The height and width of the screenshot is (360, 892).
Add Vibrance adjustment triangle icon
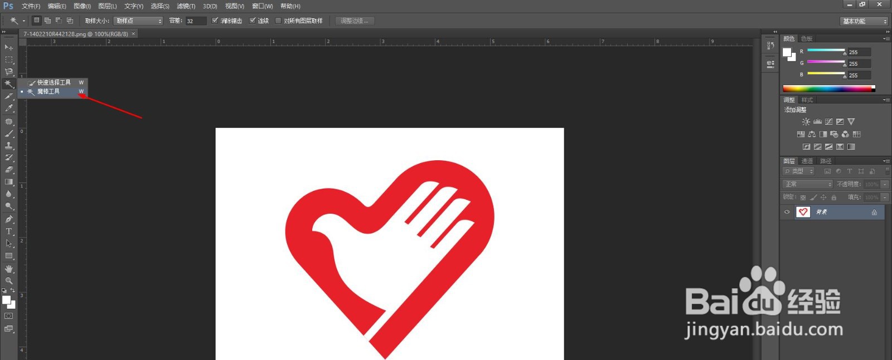(x=851, y=121)
